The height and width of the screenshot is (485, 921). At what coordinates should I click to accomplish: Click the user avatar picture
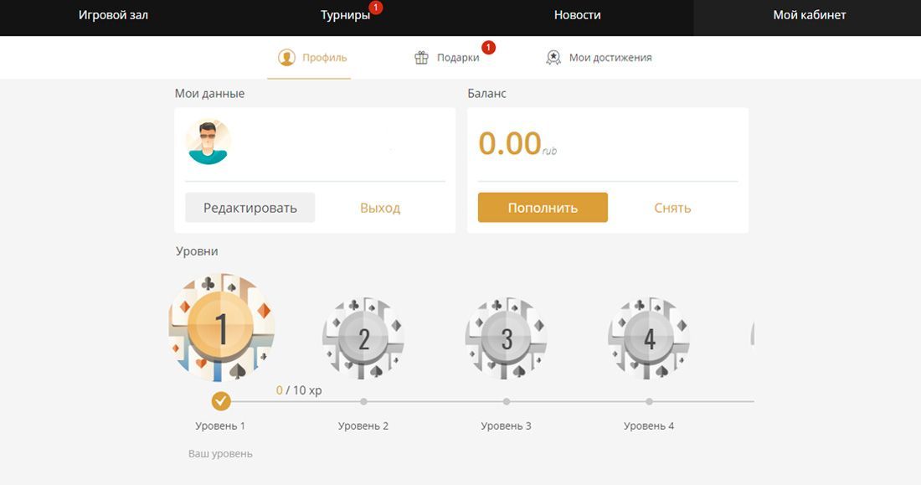208,142
